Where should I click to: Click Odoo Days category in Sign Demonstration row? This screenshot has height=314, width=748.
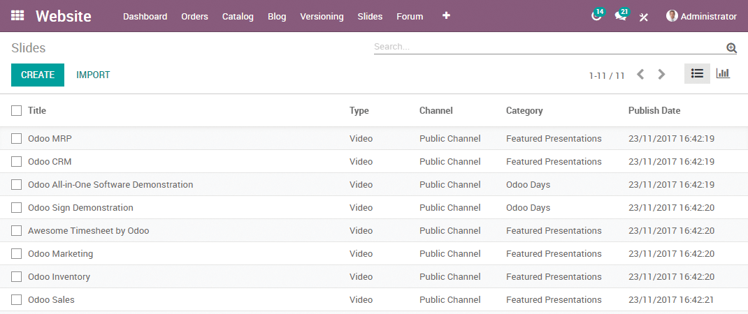(528, 208)
